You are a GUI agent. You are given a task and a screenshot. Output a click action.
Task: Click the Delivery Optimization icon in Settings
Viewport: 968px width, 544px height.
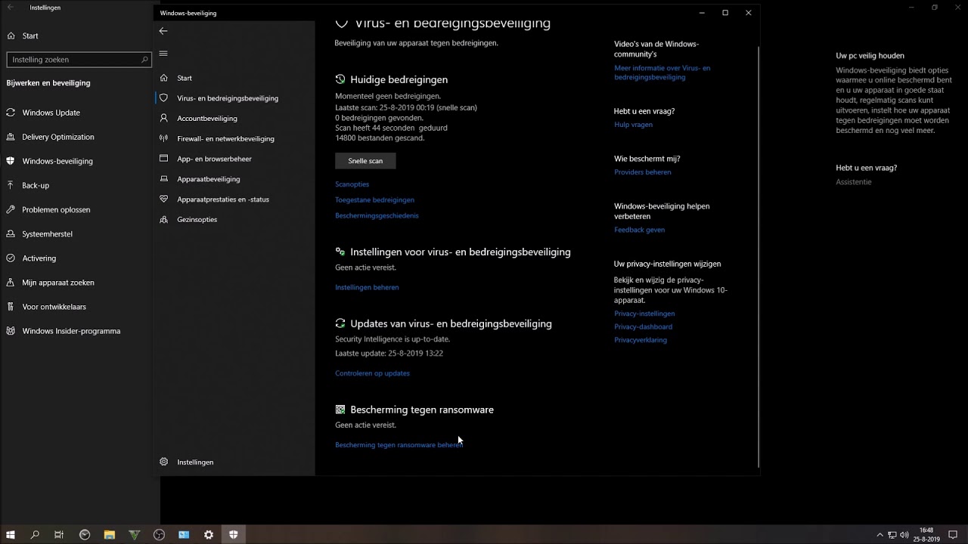tap(11, 137)
